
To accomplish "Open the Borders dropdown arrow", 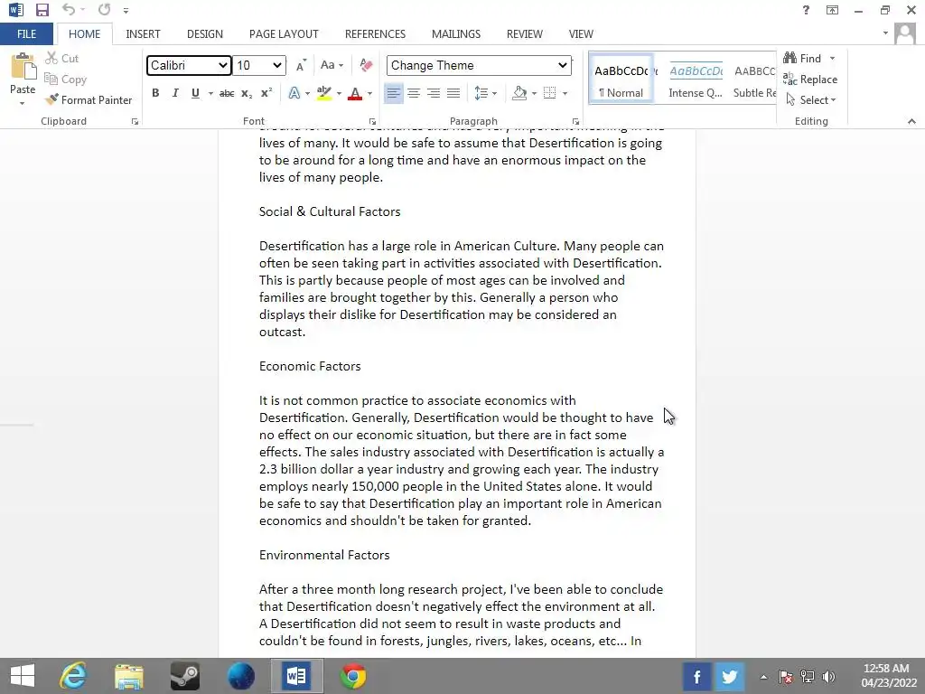I will tap(565, 93).
